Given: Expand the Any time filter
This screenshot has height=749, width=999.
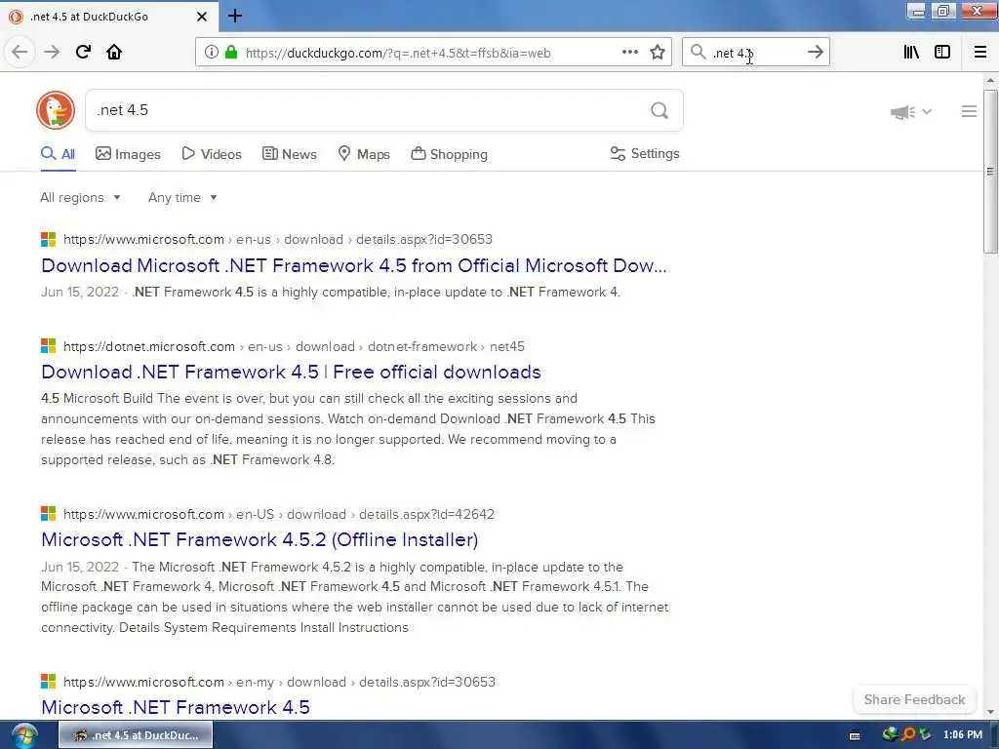Looking at the screenshot, I should coord(182,197).
